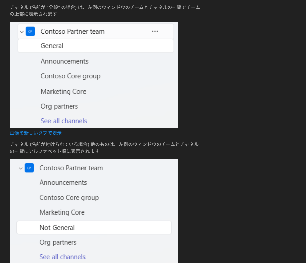The height and width of the screenshot is (263, 306).
Task: Open Announcements channel in second image
Action: [x=63, y=183]
